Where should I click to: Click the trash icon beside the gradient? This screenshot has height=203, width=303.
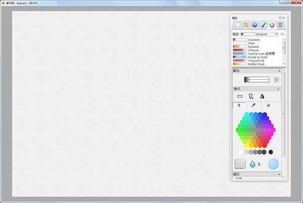click(276, 79)
